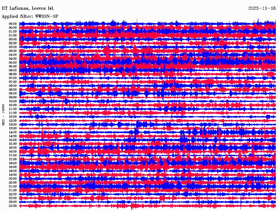Select the 17:30 time label
Viewport: 278px width, 211px height.
click(12, 159)
